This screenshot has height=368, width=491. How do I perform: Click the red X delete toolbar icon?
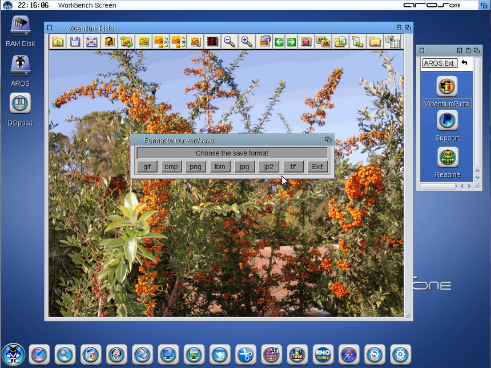(x=307, y=42)
